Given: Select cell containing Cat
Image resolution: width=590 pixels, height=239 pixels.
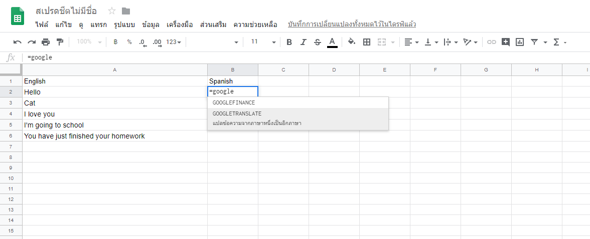Looking at the screenshot, I should tap(115, 103).
